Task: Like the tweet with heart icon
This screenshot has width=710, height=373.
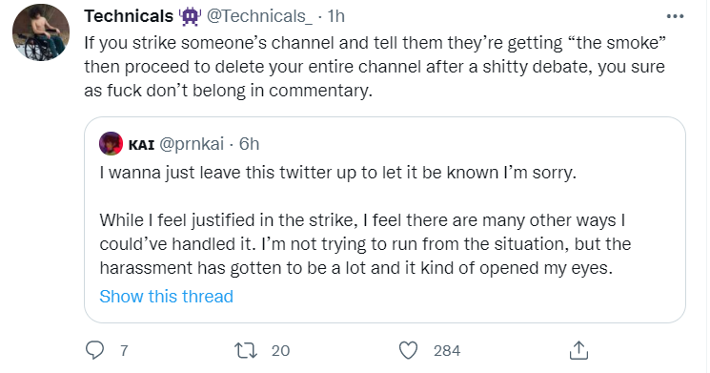Action: [408, 350]
